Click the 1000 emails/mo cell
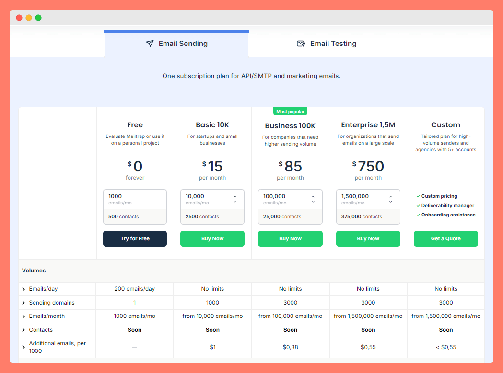The image size is (503, 373). (x=135, y=316)
